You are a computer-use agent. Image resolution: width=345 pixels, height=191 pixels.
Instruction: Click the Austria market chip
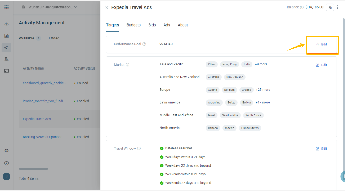click(x=213, y=90)
